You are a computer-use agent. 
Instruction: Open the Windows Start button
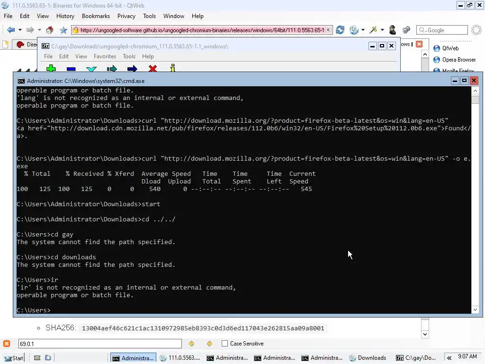pos(14,358)
